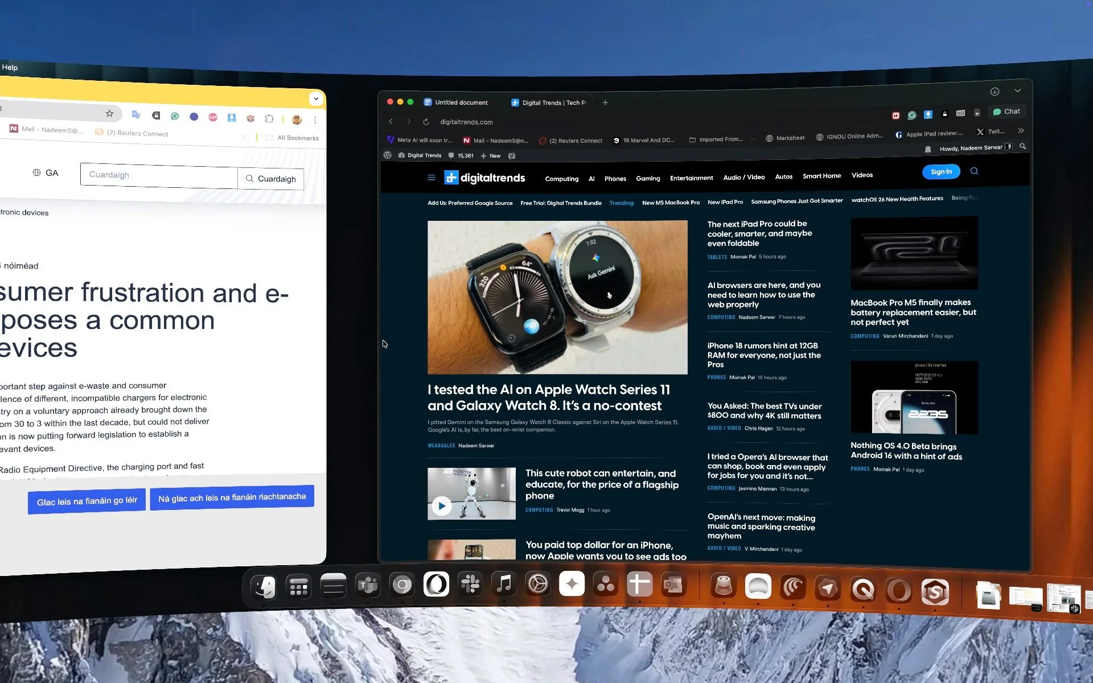This screenshot has width=1093, height=683.
Task: Click the unlocked padlock extension icon
Action: tap(945, 114)
